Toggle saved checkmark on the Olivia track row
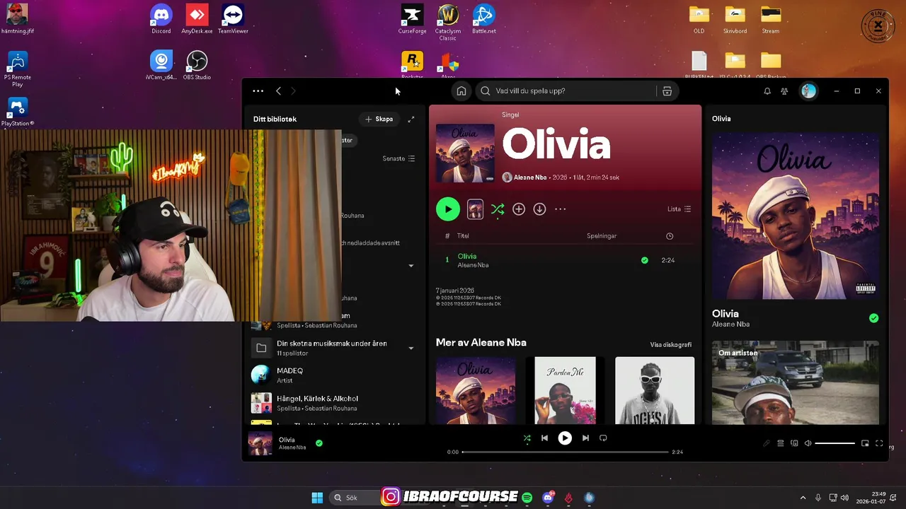This screenshot has width=906, height=509. tap(644, 260)
